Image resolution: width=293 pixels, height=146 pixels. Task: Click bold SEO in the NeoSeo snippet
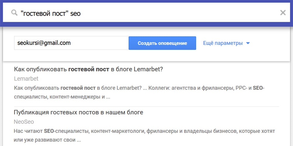(x=49, y=131)
